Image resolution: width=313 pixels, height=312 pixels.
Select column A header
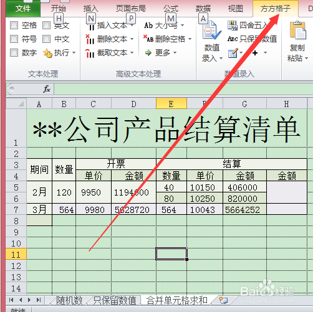tap(39, 103)
